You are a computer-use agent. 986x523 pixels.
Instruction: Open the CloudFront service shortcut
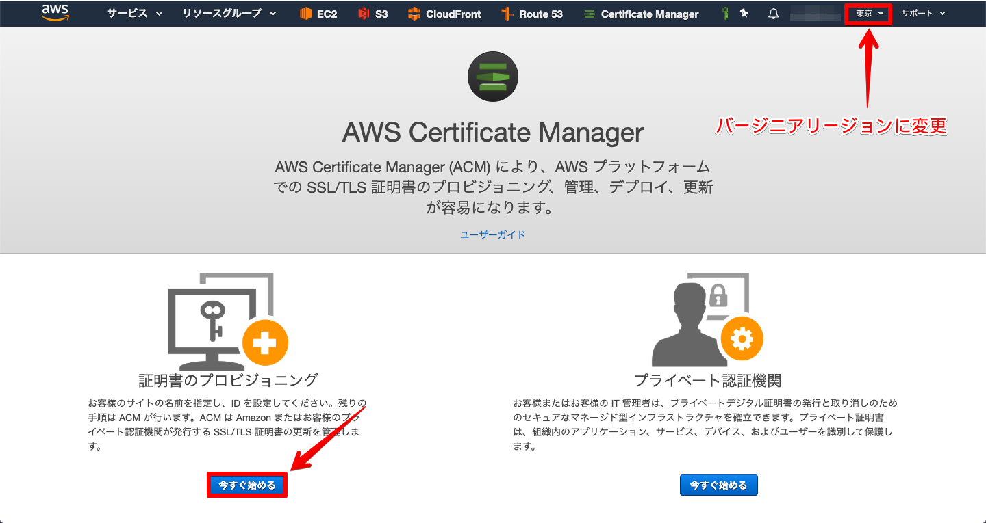[444, 13]
